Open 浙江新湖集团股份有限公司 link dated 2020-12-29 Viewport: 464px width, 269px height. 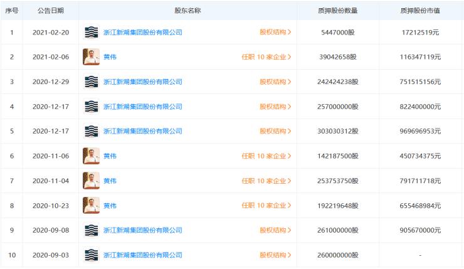(x=142, y=82)
